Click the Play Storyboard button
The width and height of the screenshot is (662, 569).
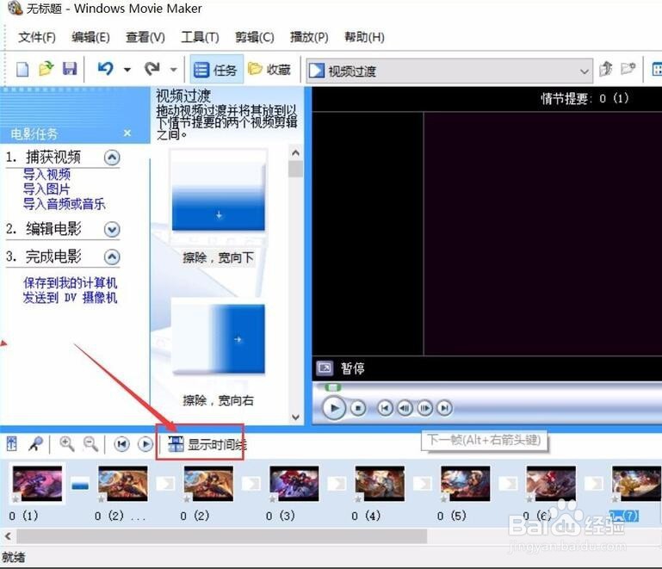(145, 444)
